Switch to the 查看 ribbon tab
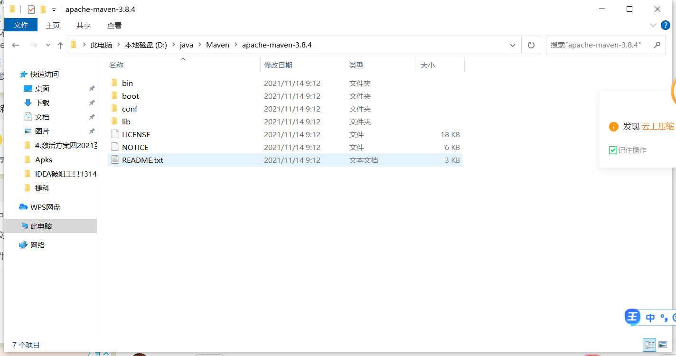Screen dimensions: 676x356 click(x=114, y=25)
